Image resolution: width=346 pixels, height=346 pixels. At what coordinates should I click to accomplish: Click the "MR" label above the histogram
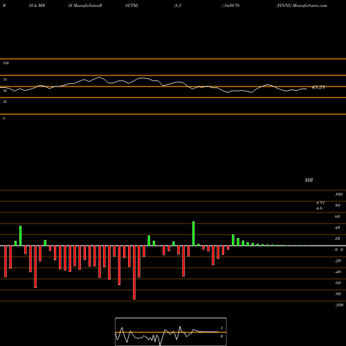coord(309,180)
